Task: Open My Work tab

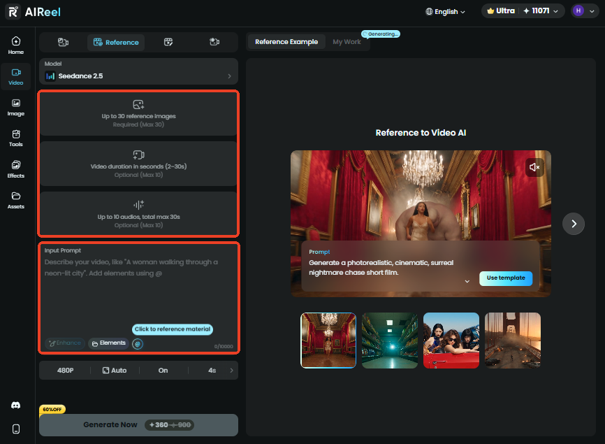Action: click(347, 42)
